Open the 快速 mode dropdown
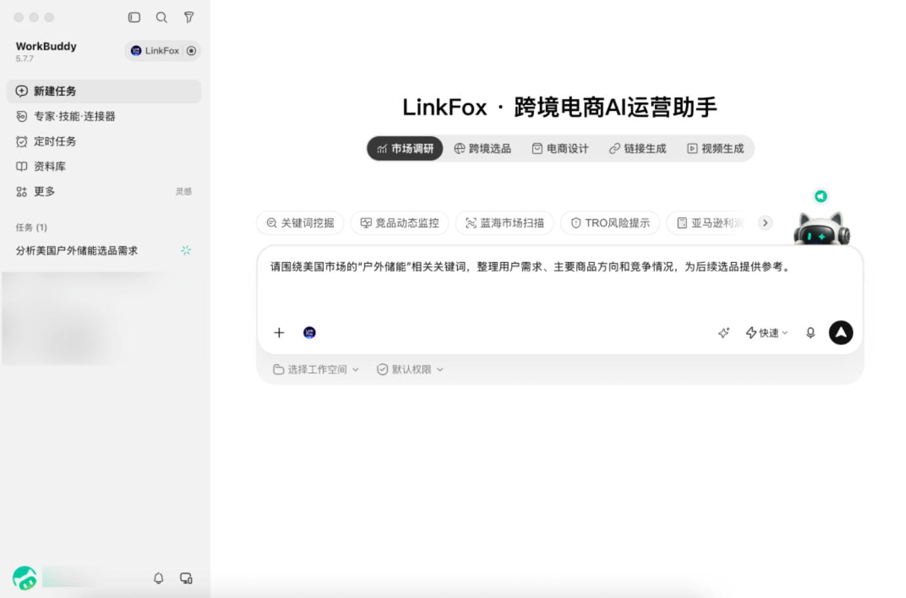The height and width of the screenshot is (598, 906). [767, 332]
